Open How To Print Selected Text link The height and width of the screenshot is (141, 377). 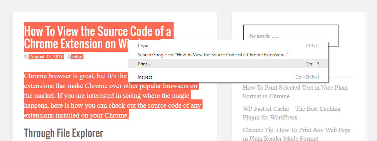pos(295,92)
